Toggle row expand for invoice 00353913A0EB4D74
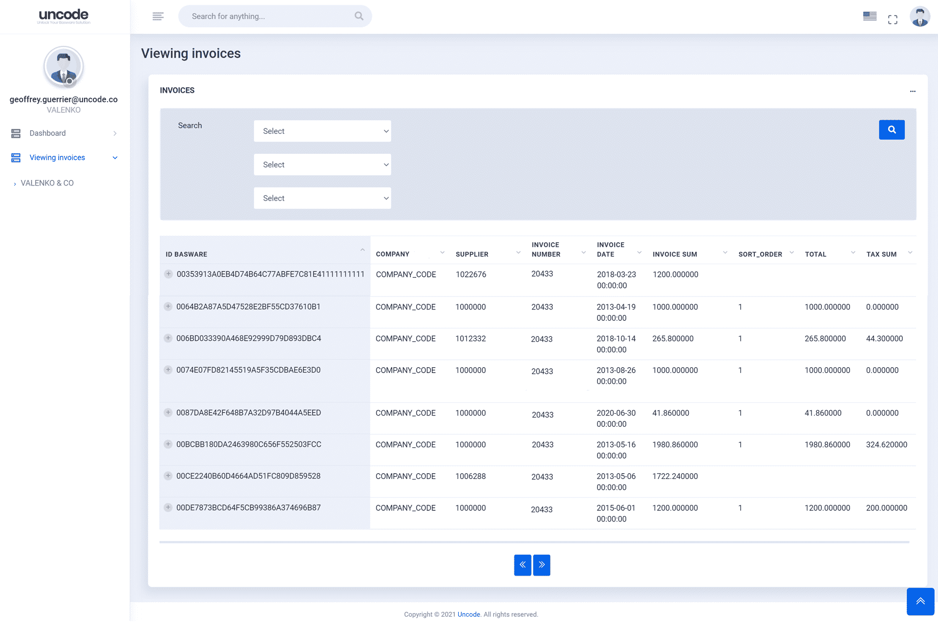This screenshot has height=625, width=938. click(168, 274)
